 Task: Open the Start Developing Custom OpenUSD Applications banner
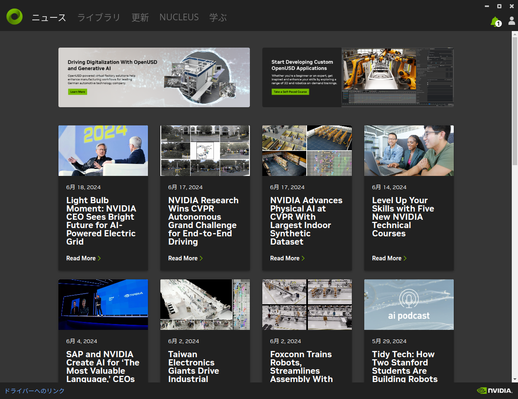pyautogui.click(x=358, y=77)
